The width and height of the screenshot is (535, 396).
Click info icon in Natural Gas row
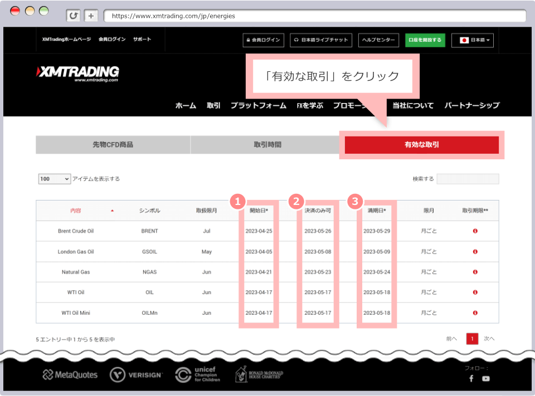[475, 272]
